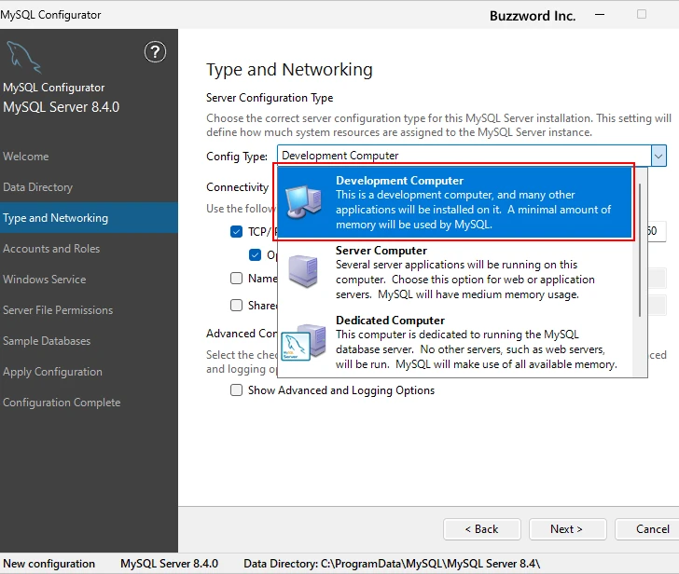
Task: Minimize the MySQL Configurator window
Action: point(600,15)
